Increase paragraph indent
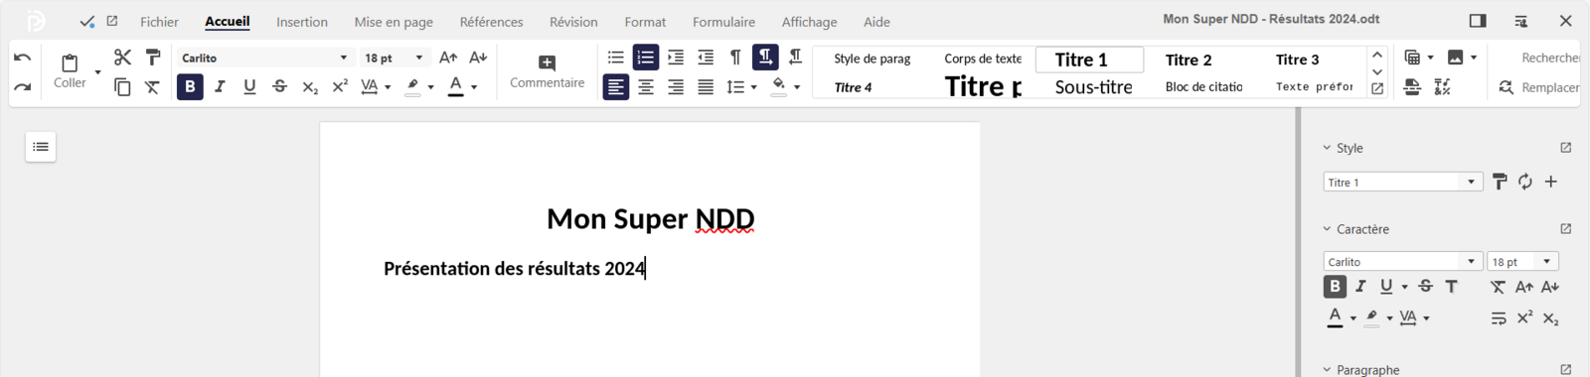1590x377 pixels. 676,58
